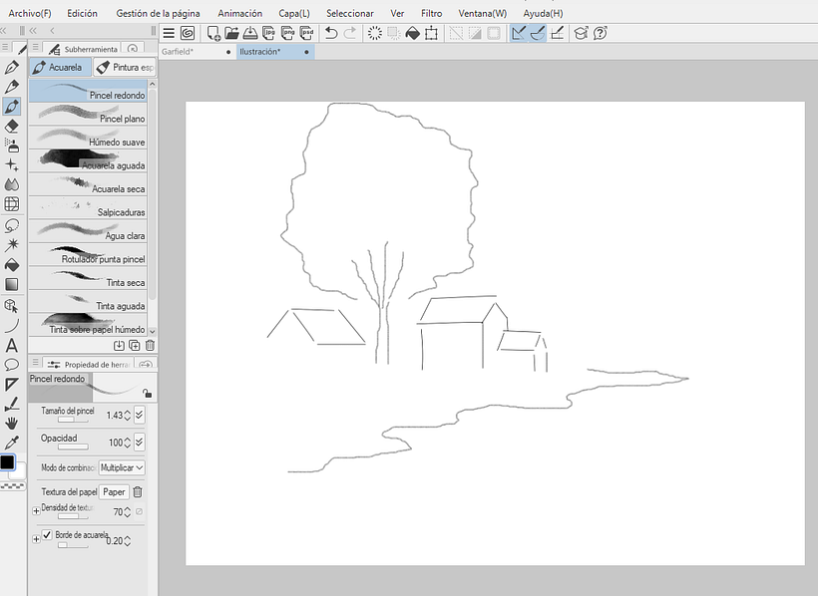Select the Pincel plano brush
Image resolution: width=818 pixels, height=596 pixels.
pyautogui.click(x=88, y=115)
